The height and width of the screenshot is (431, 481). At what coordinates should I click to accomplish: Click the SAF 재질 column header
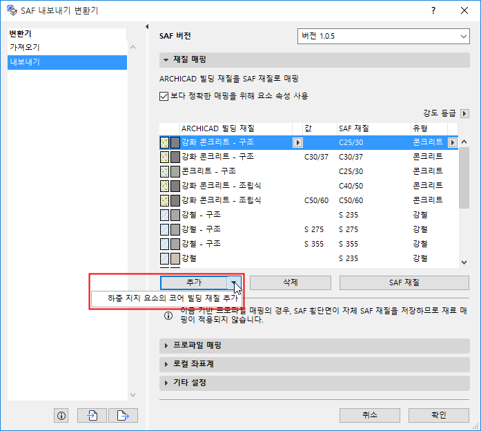point(373,128)
